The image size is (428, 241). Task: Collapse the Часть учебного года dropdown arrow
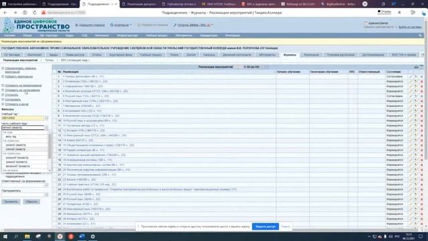pos(46,128)
